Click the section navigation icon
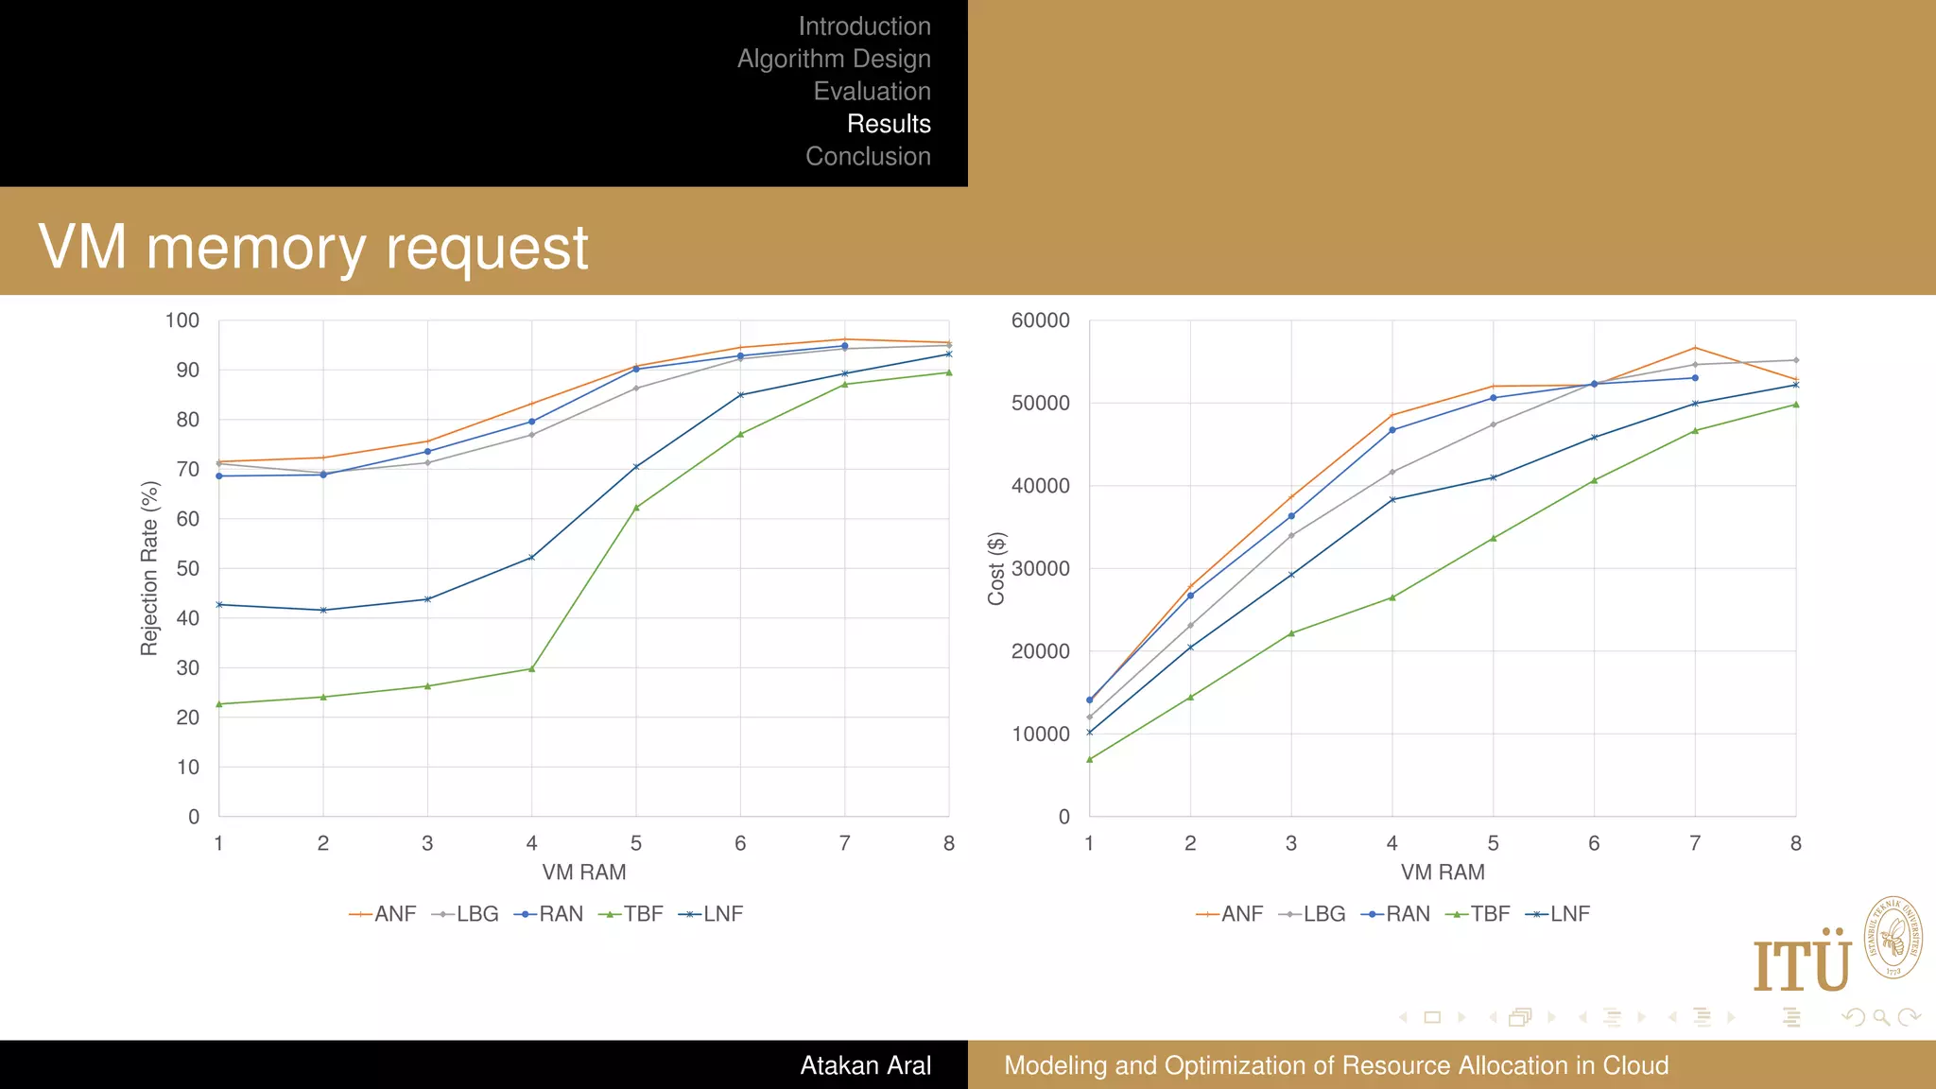The width and height of the screenshot is (1936, 1089). coord(1702,1017)
